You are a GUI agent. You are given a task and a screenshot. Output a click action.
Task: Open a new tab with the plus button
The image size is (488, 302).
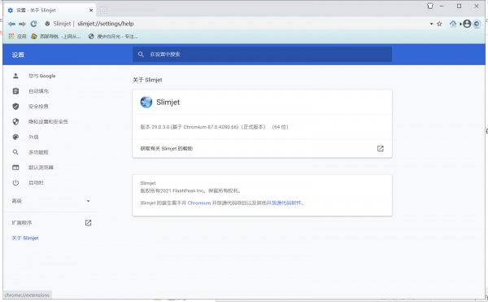(103, 11)
